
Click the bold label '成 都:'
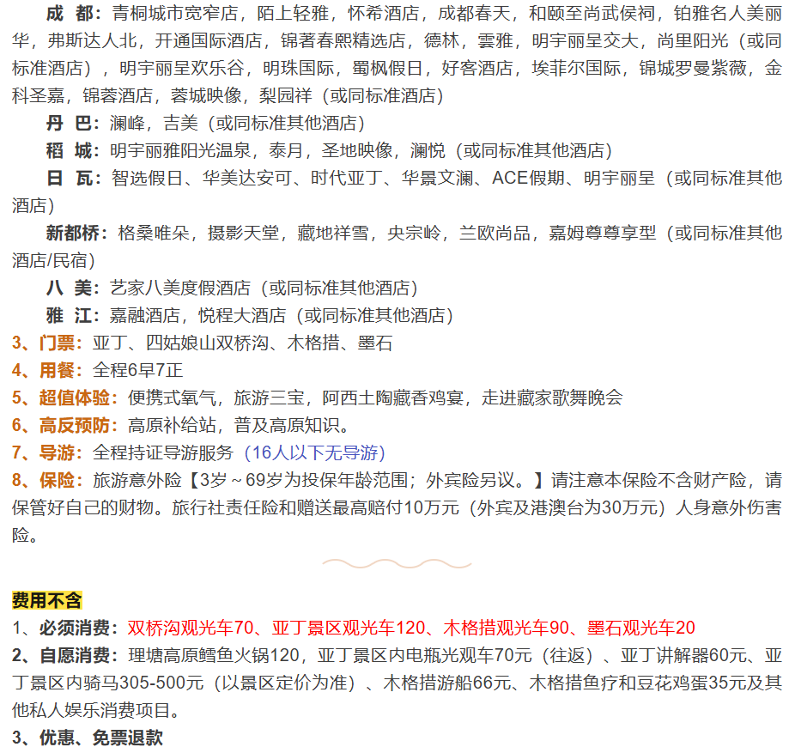(73, 13)
